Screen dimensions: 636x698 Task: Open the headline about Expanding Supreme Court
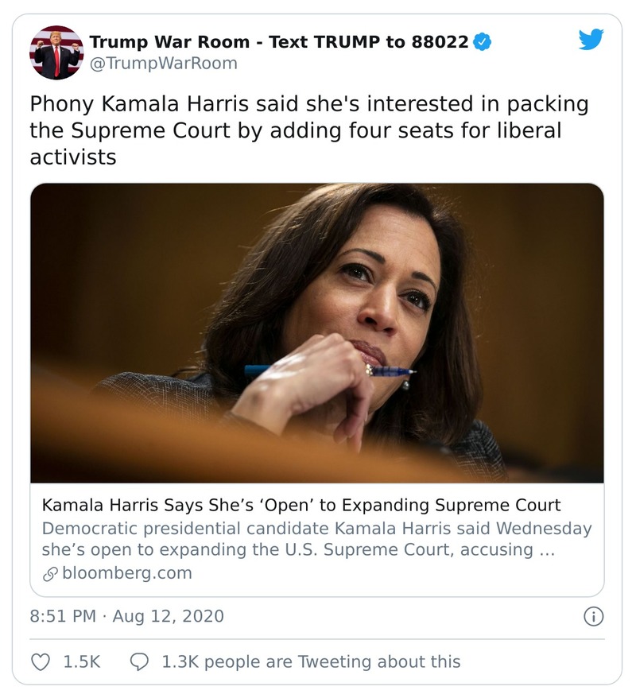(301, 505)
